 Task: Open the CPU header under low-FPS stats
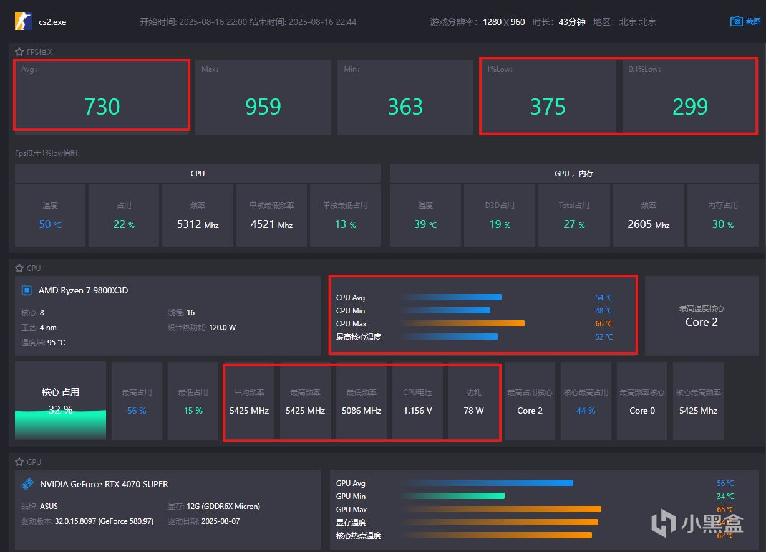pos(198,173)
